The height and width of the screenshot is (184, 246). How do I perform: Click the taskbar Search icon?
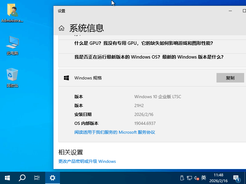coord(22,178)
